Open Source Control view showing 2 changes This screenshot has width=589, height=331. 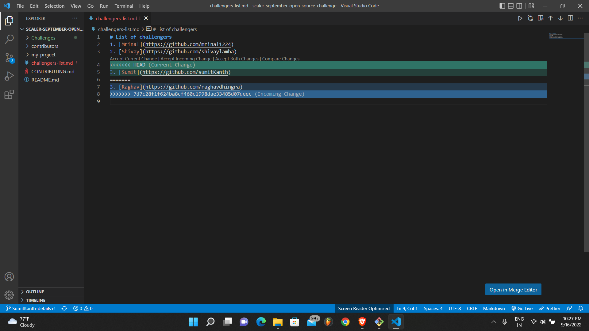(9, 58)
